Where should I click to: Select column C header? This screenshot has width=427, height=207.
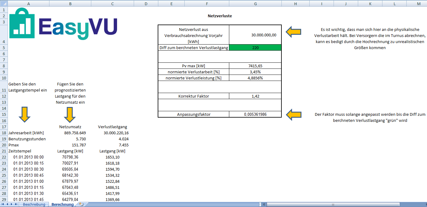click(113, 3)
